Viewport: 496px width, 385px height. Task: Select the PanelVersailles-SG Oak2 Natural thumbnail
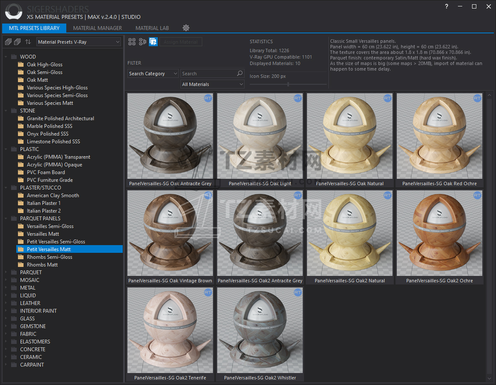349,233
